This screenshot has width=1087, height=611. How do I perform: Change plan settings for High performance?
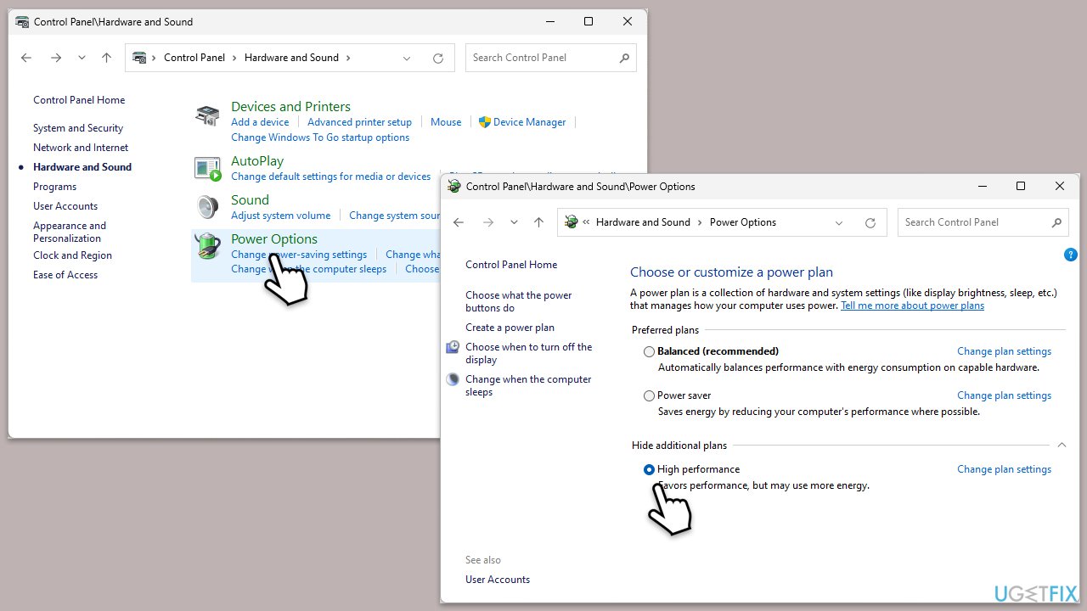[x=1004, y=469]
